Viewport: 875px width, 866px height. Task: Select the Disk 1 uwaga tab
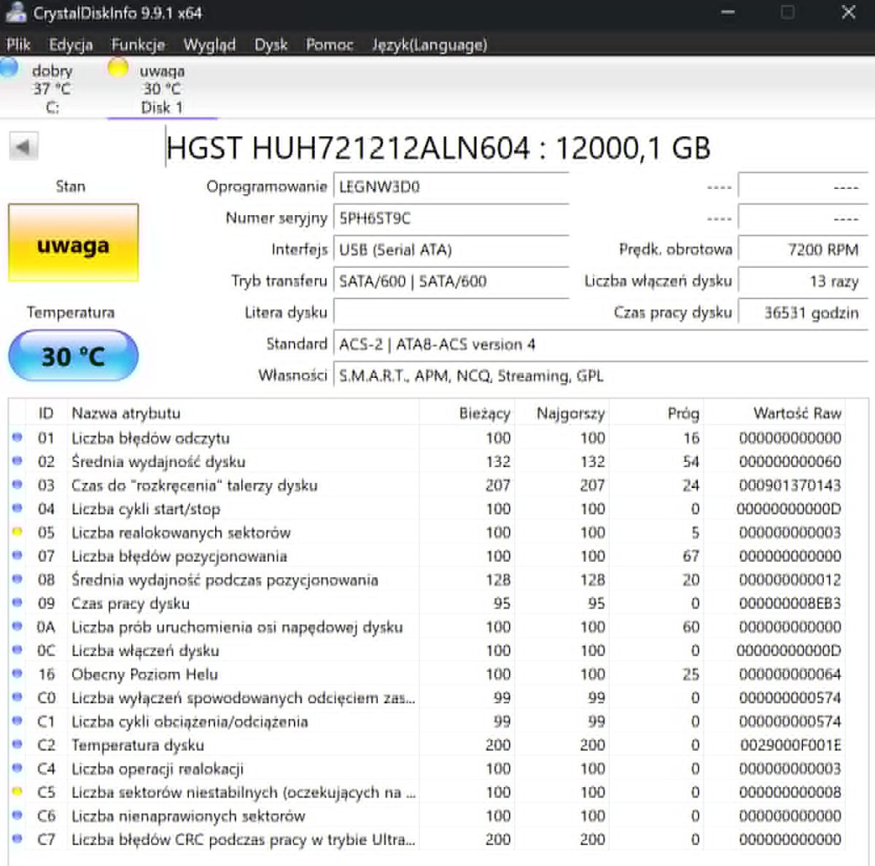pyautogui.click(x=162, y=89)
